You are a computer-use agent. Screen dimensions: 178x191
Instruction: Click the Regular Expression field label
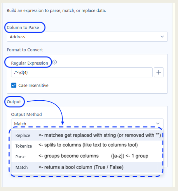pos(29,63)
